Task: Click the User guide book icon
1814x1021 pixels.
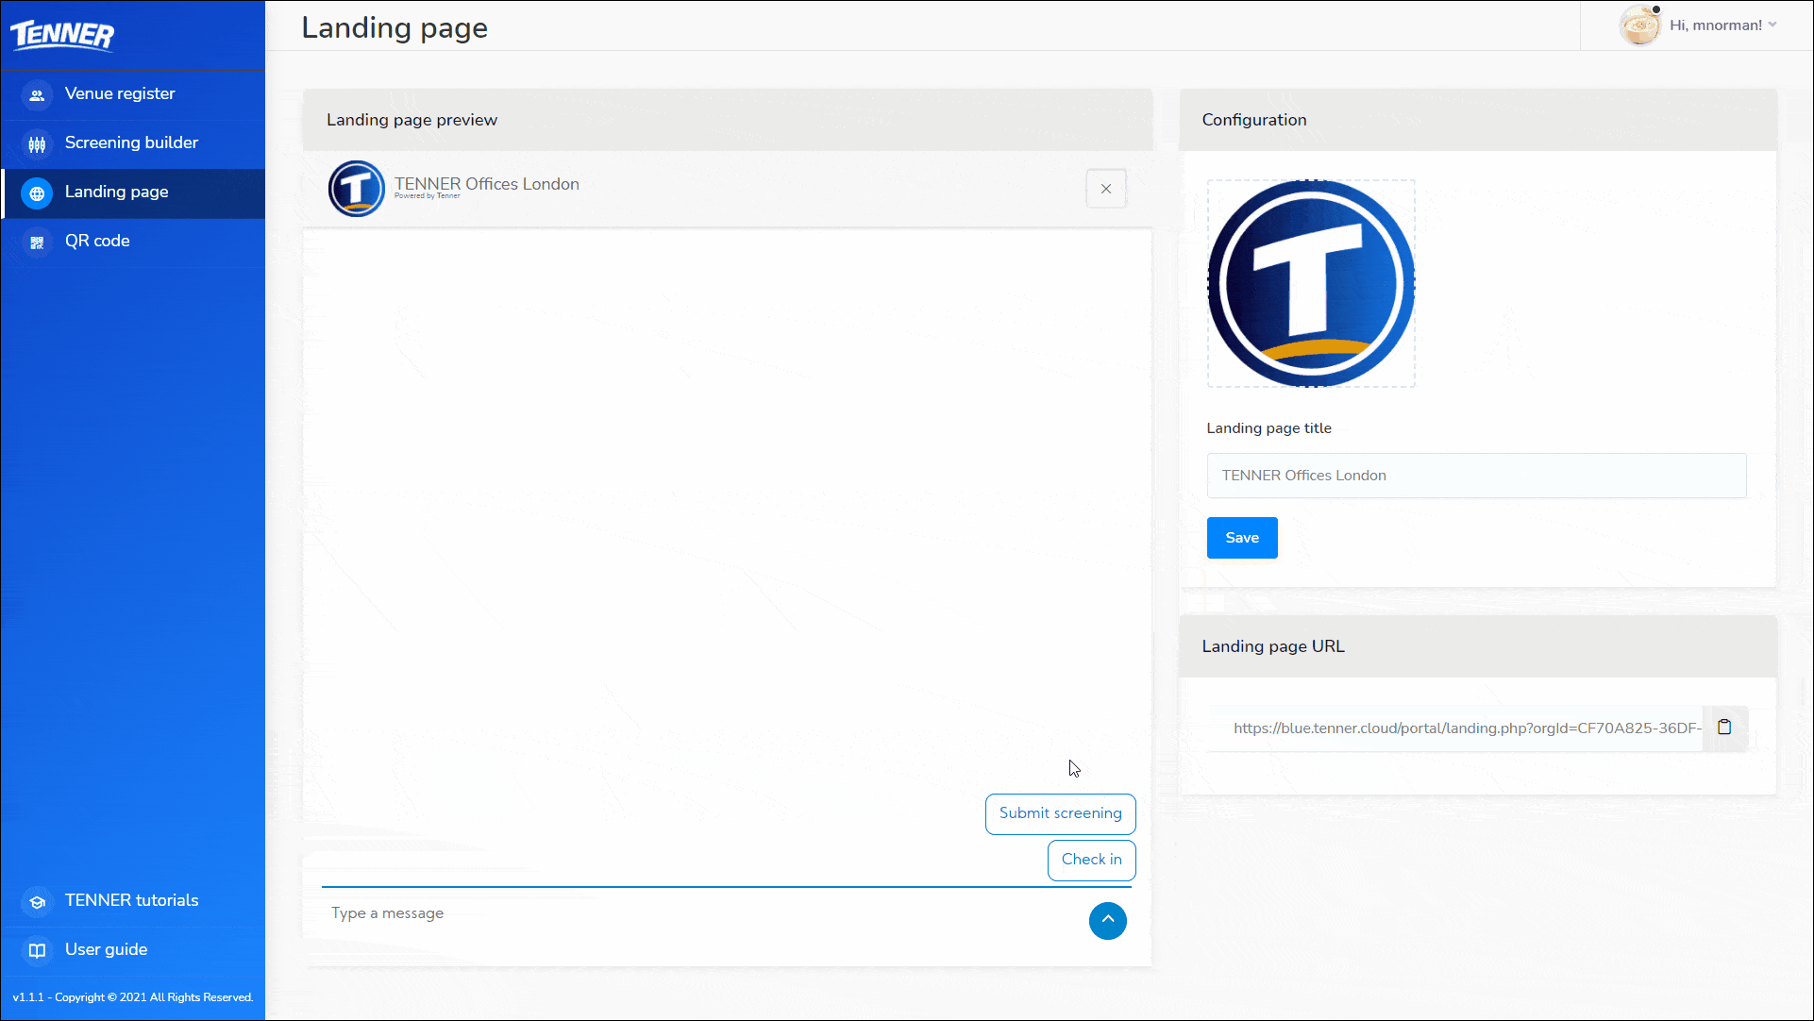Action: (x=37, y=950)
